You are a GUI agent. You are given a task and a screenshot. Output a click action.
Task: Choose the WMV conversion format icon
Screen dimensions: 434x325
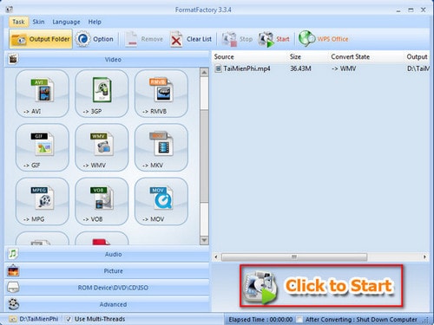(x=102, y=147)
